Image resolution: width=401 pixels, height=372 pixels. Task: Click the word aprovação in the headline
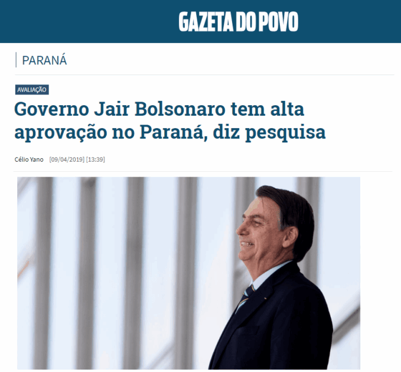tap(61, 133)
